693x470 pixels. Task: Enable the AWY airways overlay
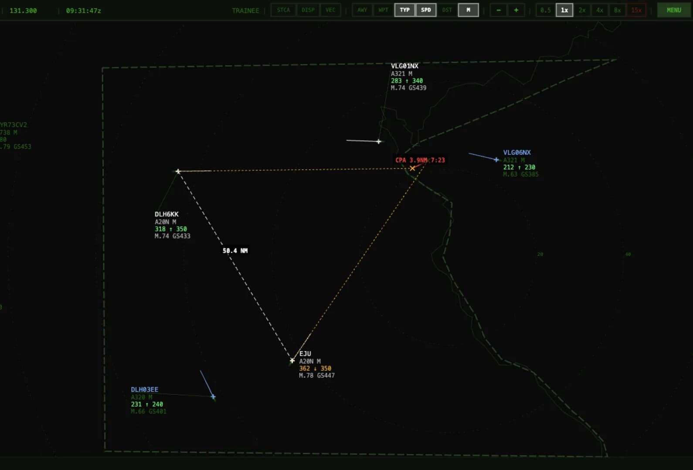pos(362,10)
